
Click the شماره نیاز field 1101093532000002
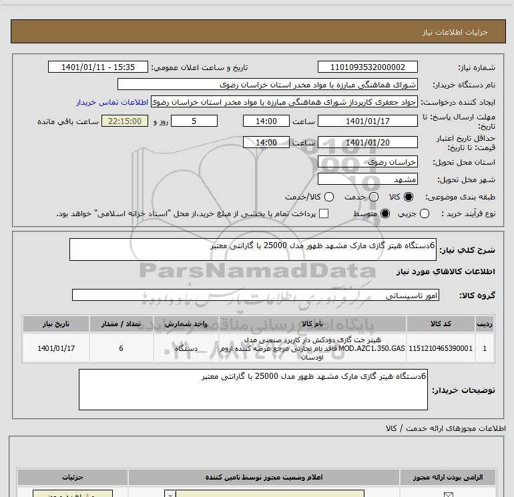pos(367,67)
